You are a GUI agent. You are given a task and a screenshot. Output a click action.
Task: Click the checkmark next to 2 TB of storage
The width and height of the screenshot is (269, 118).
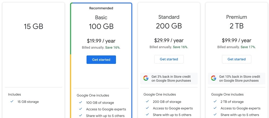[215, 102]
